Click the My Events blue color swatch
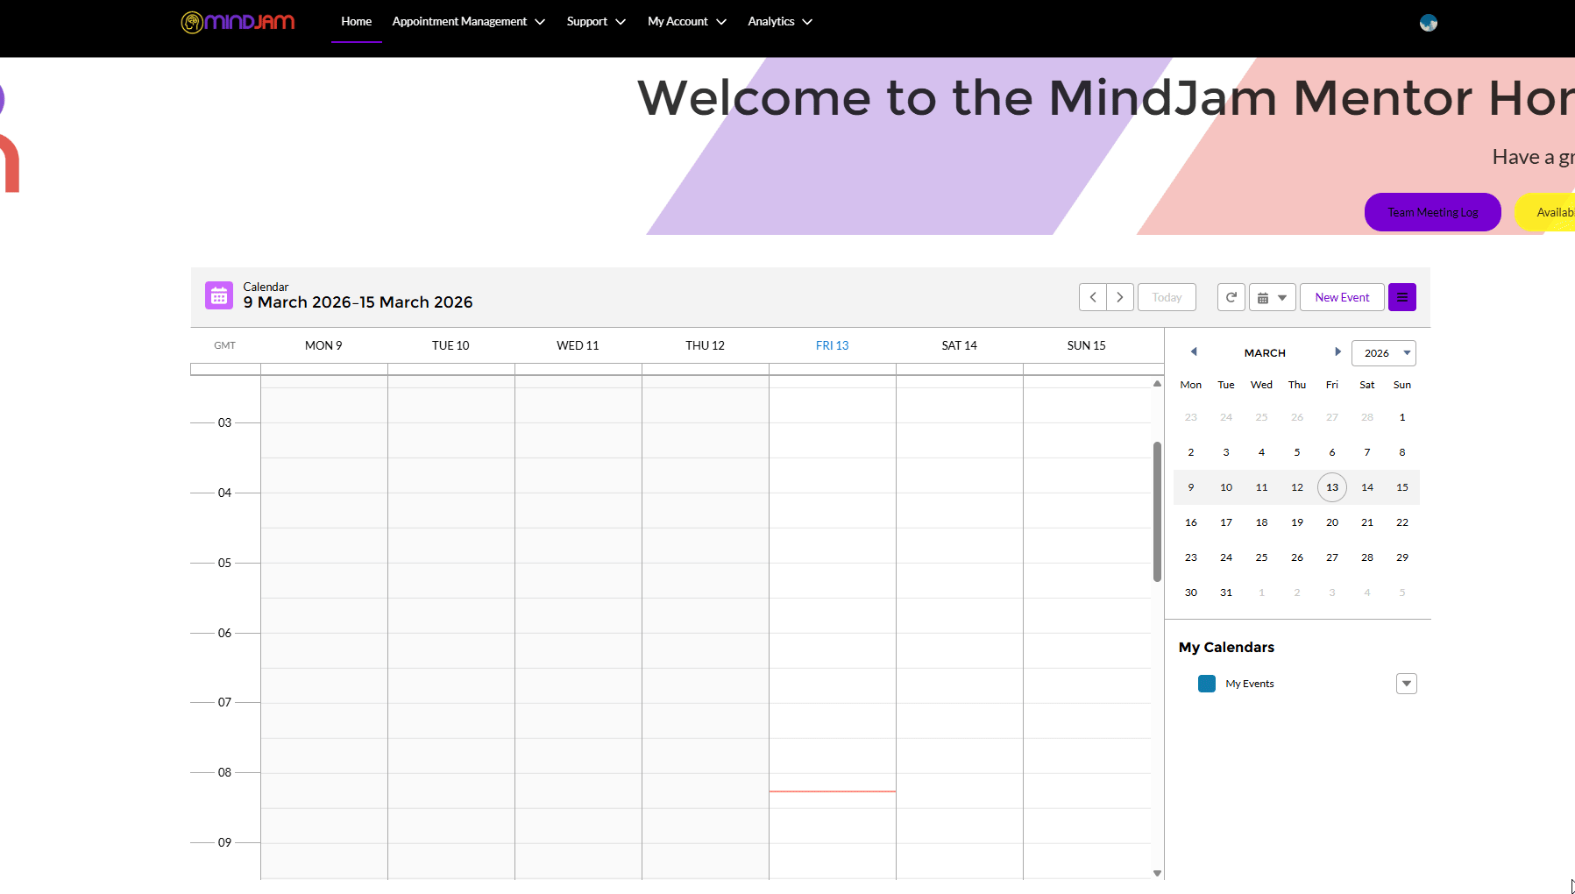Image resolution: width=1575 pixels, height=894 pixels. coord(1206,684)
